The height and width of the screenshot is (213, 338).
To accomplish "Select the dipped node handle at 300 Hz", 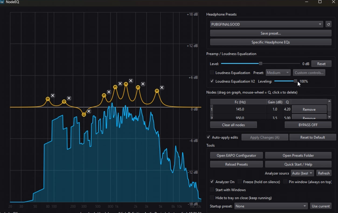I will pos(84,115).
